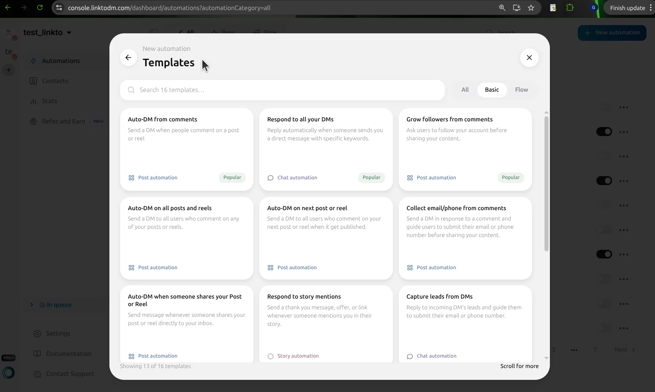Viewport: 655px width, 392px height.
Task: Click Chat automation icon on Respond to all DMs
Action: pos(270,178)
